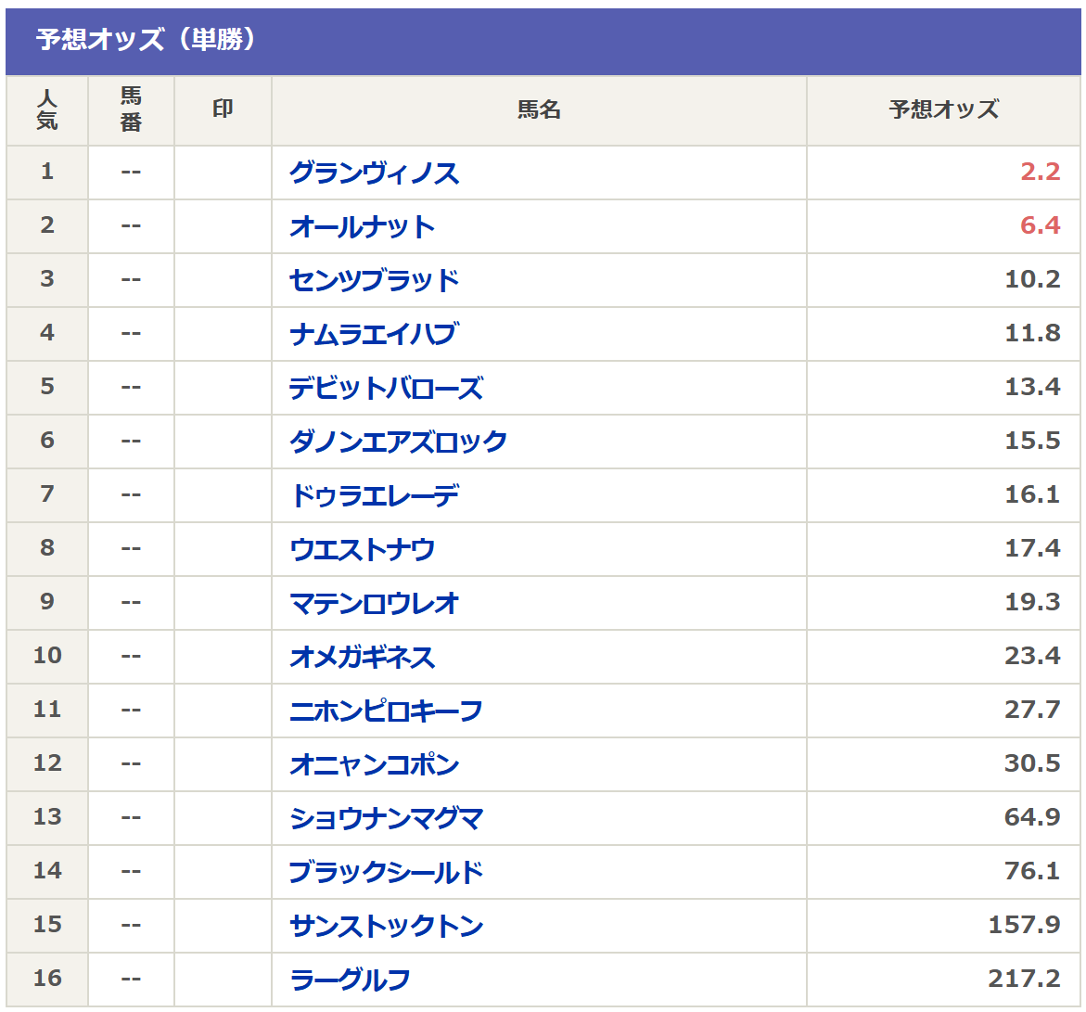Click the 馬名 column header

pyautogui.click(x=539, y=110)
